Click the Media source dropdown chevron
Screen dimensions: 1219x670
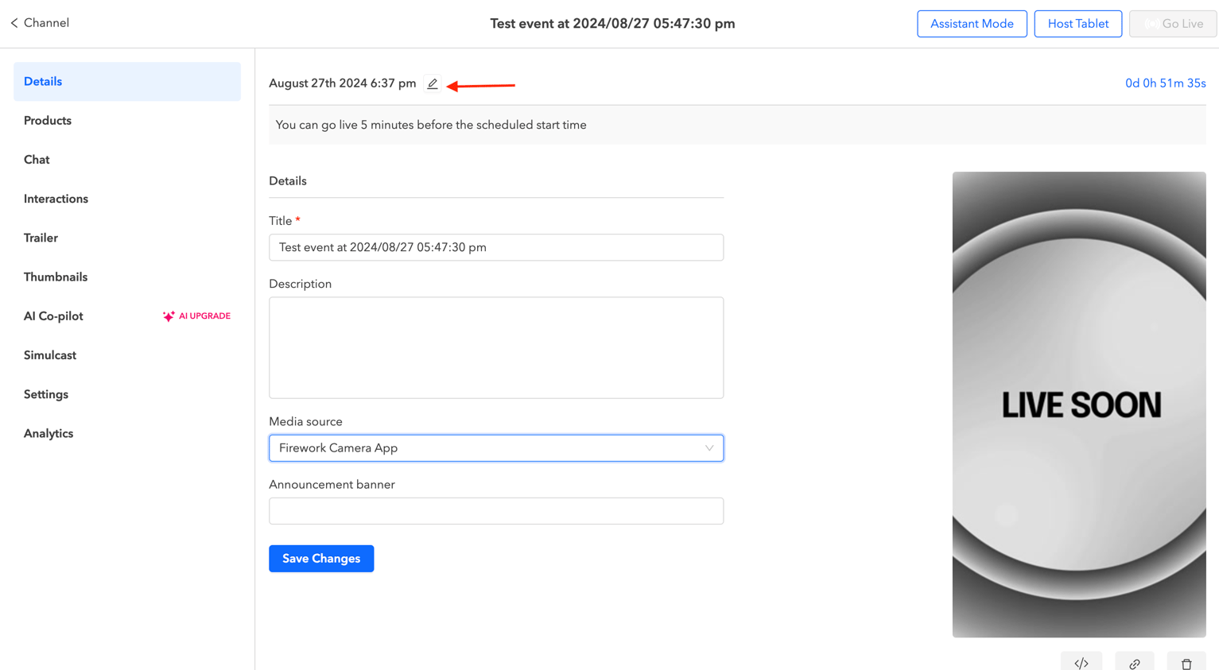[x=708, y=447]
